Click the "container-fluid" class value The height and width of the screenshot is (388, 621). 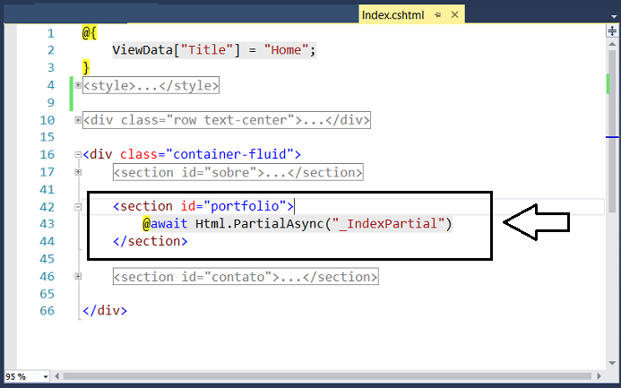[x=229, y=154]
